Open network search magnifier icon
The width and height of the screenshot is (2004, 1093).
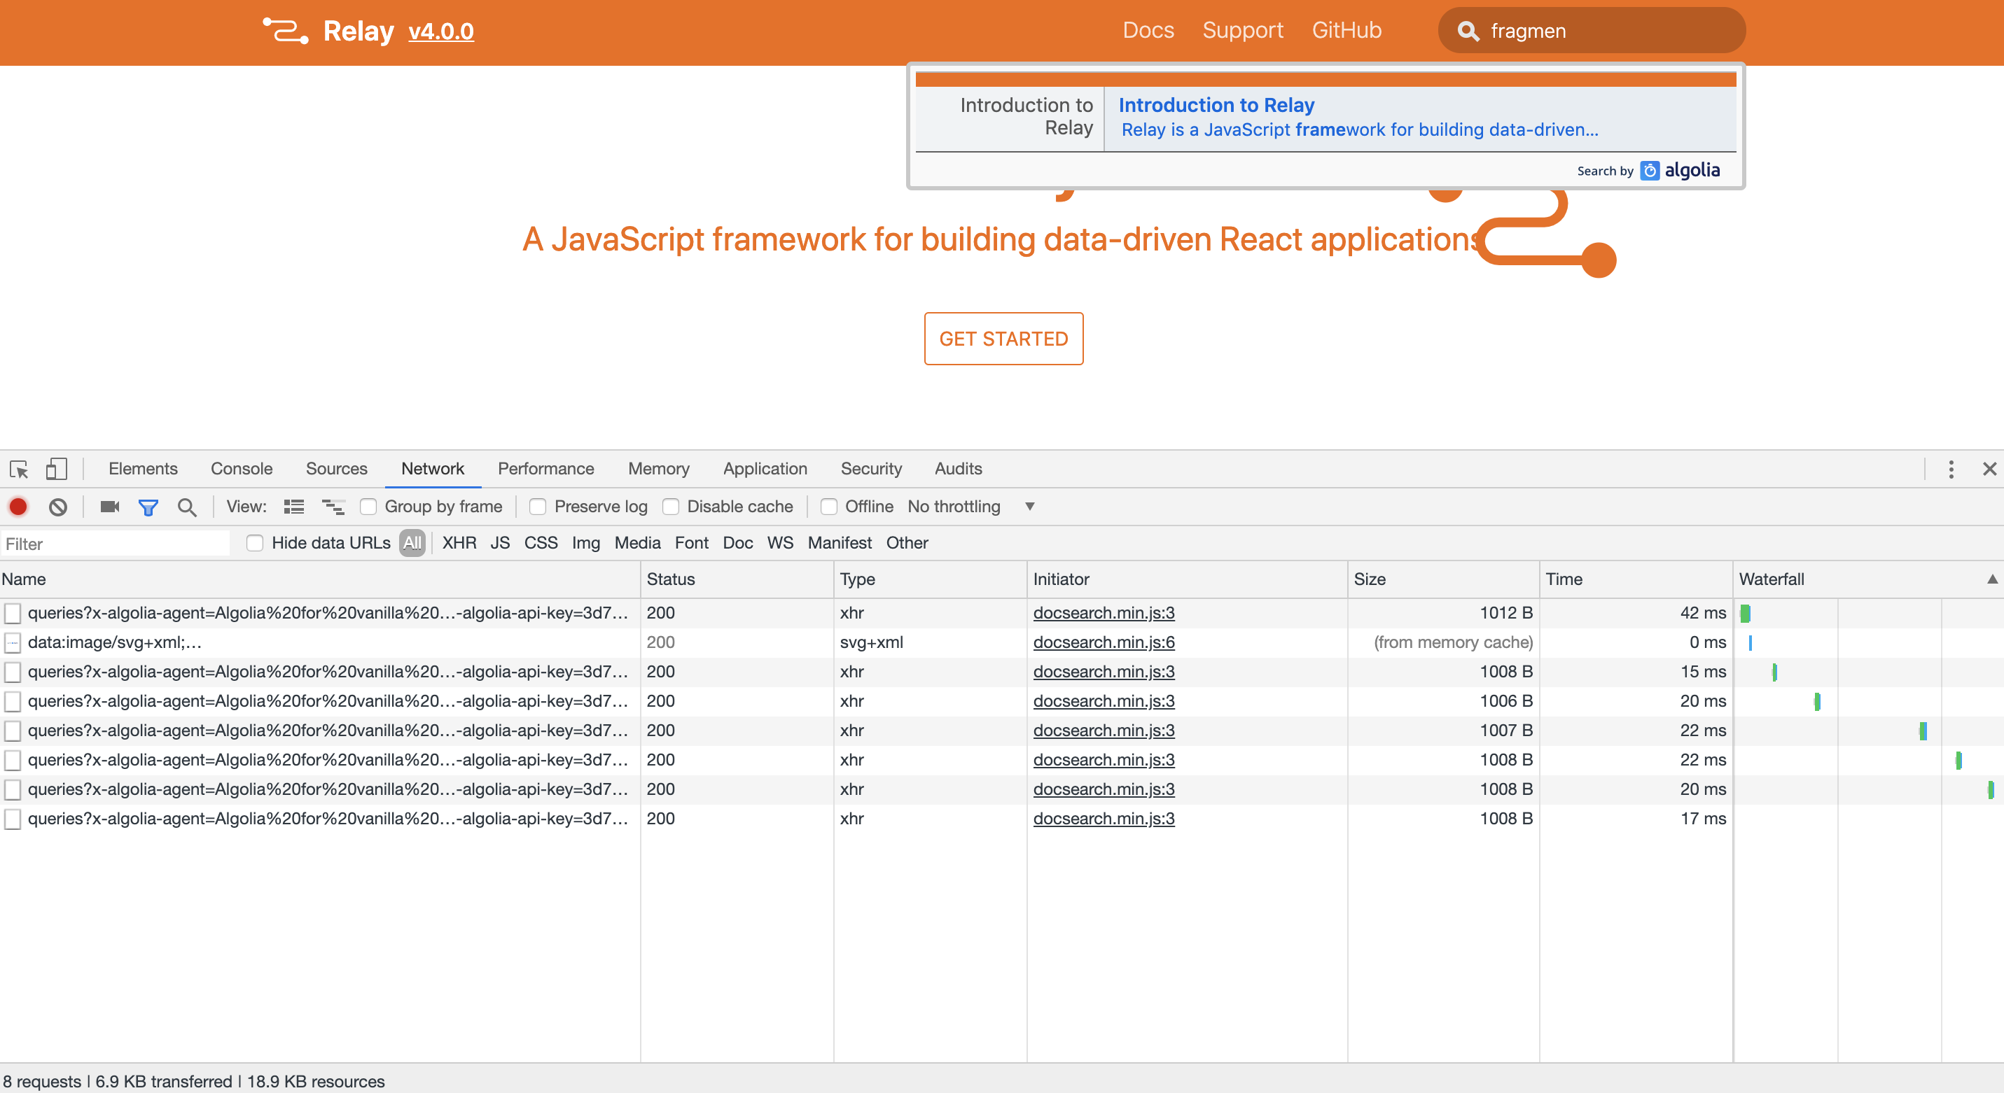coord(187,507)
